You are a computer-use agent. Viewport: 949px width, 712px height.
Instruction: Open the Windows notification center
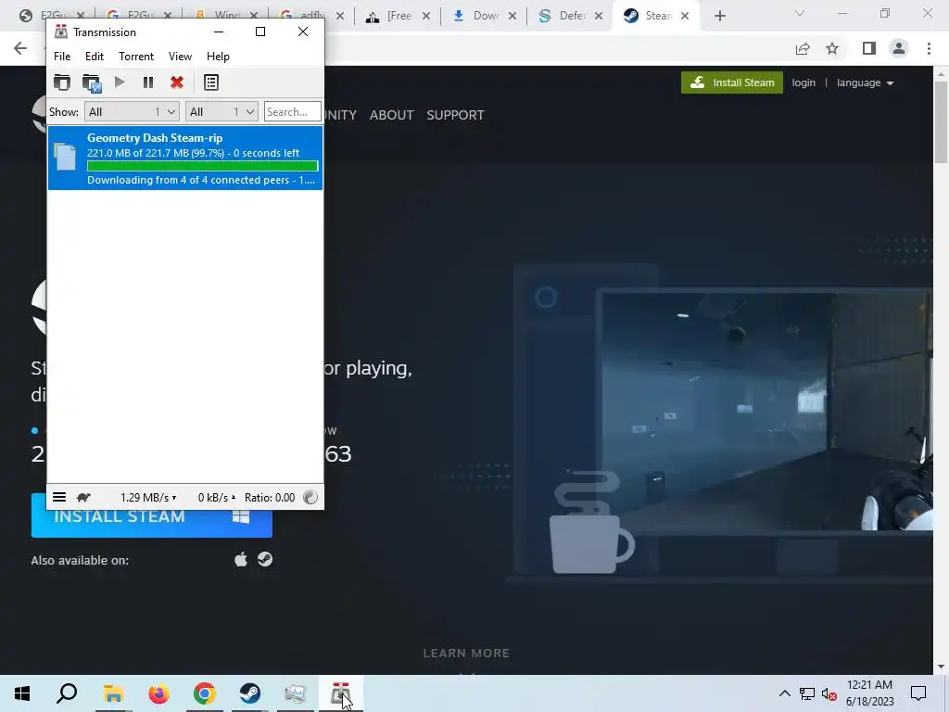click(x=918, y=693)
